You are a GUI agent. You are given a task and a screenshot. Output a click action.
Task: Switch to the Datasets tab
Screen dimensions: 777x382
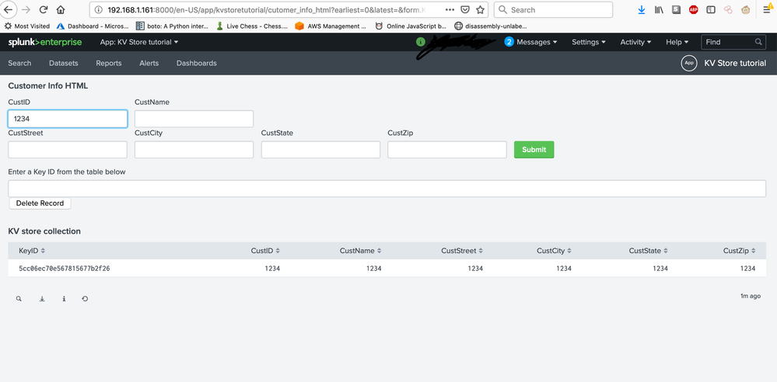tap(63, 63)
